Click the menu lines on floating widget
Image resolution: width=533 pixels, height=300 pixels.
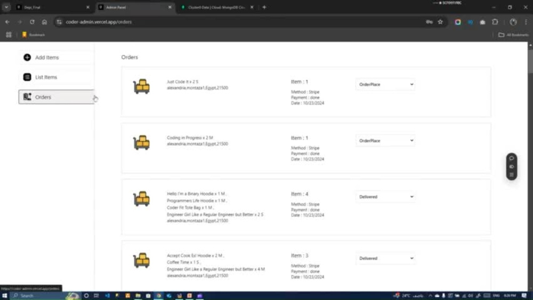[512, 175]
